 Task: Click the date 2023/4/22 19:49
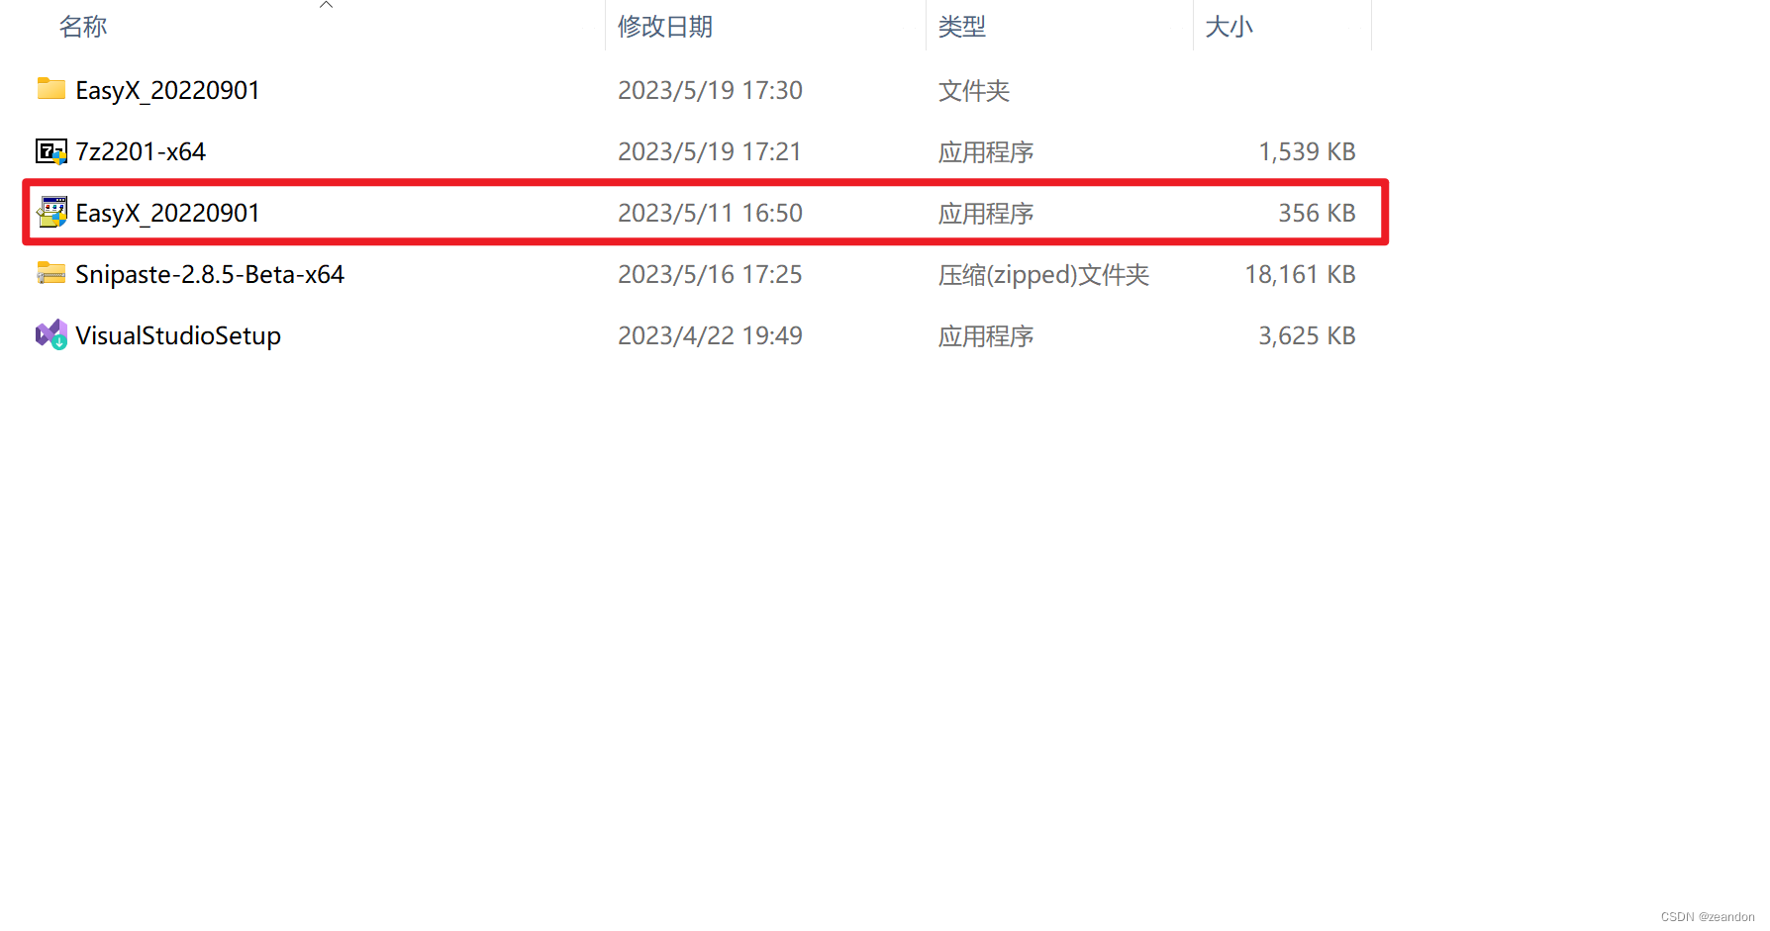[710, 335]
